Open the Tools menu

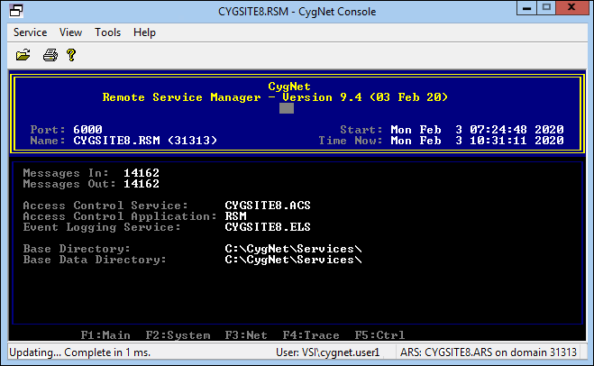[107, 32]
